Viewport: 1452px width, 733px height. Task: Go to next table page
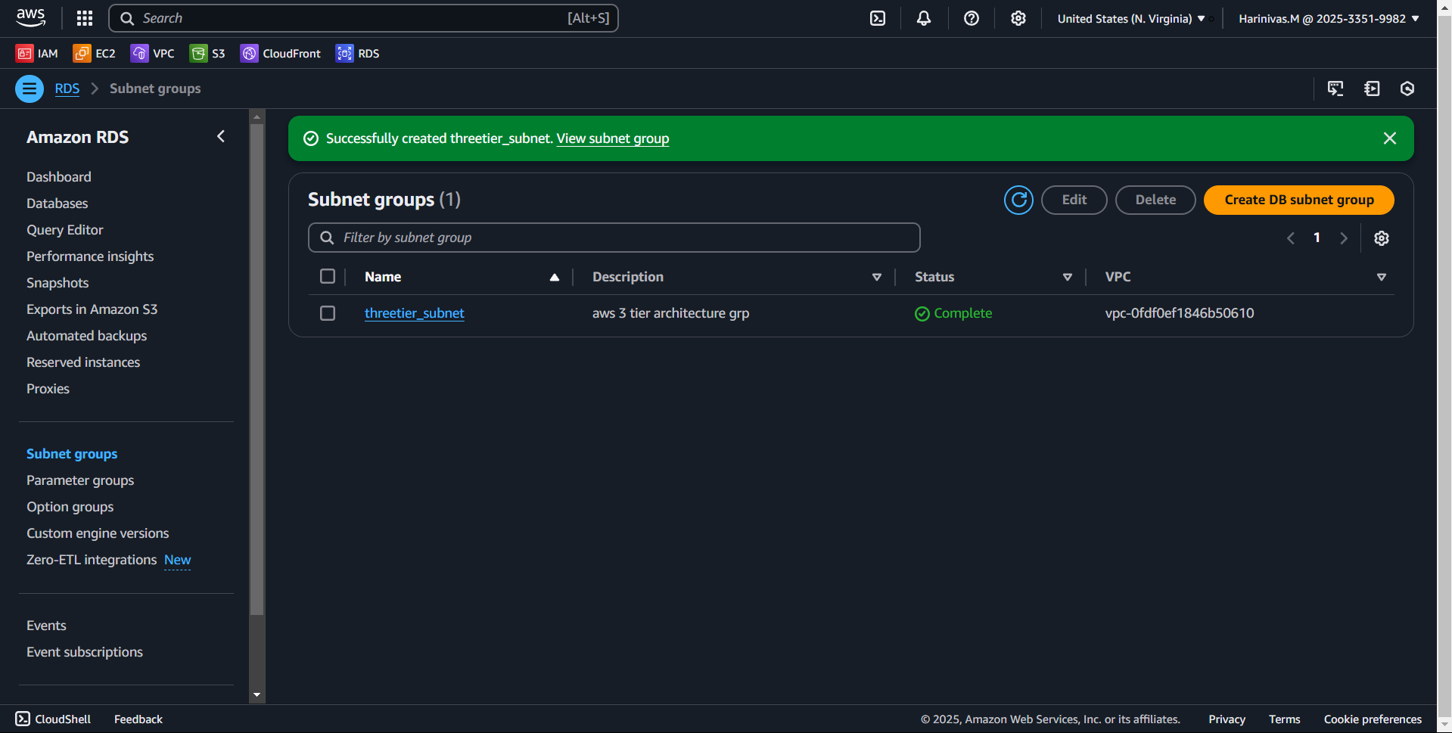(1344, 238)
